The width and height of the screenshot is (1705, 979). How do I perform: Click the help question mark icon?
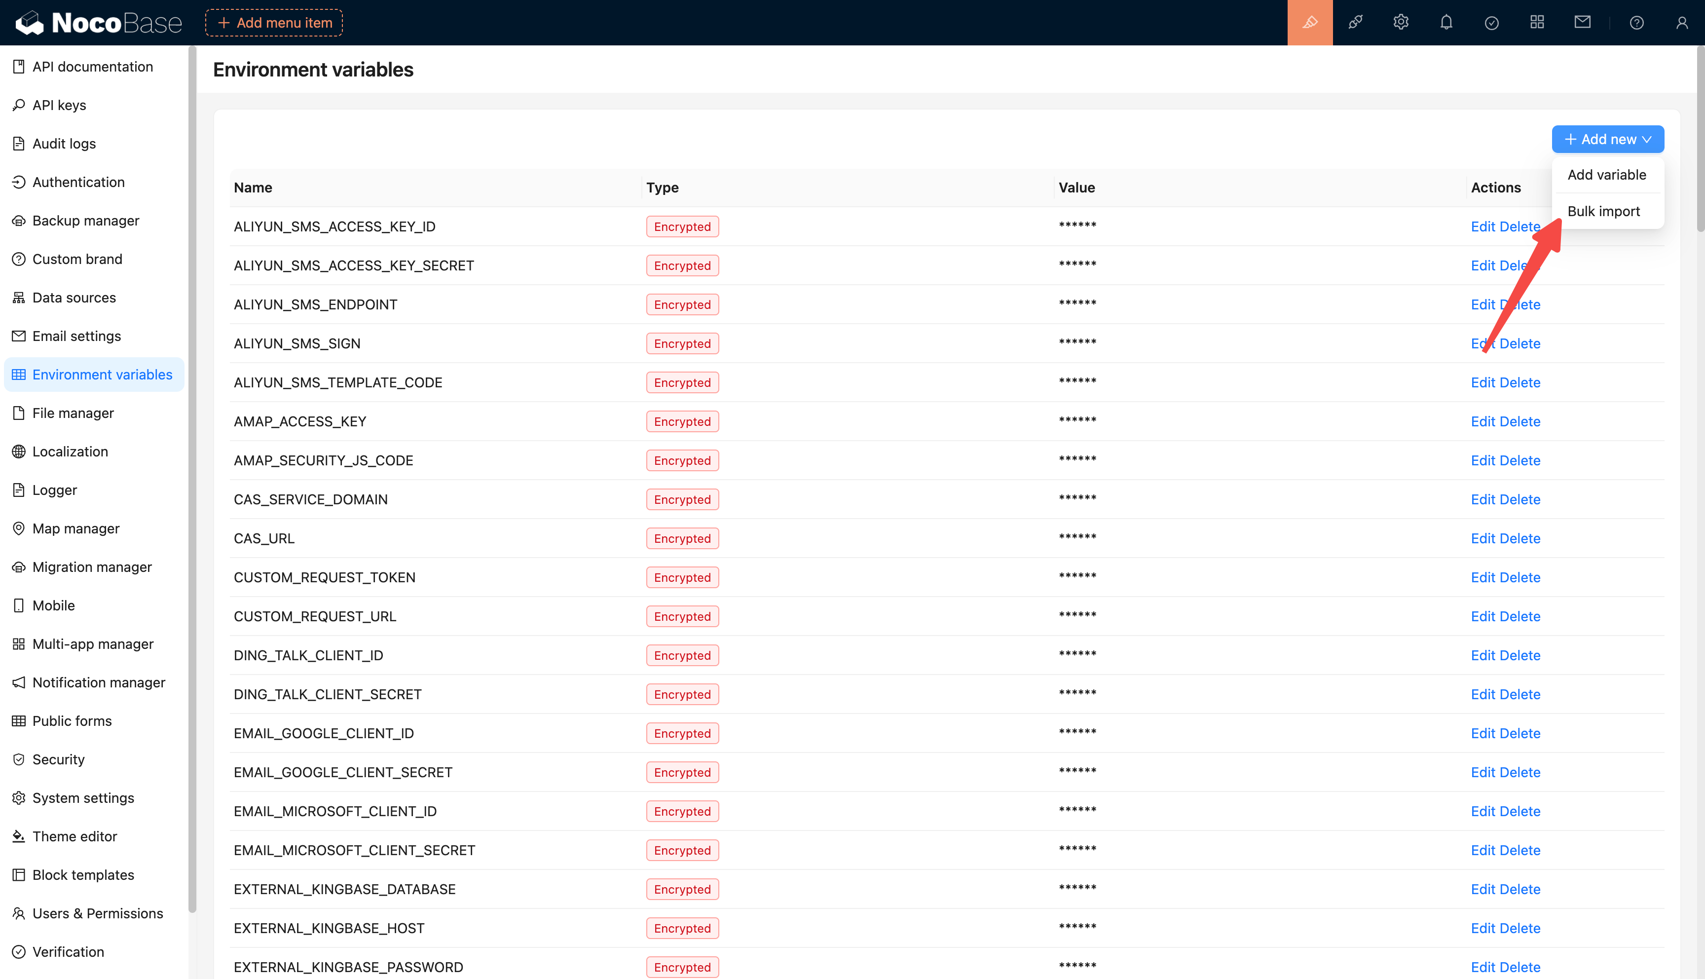[1636, 23]
